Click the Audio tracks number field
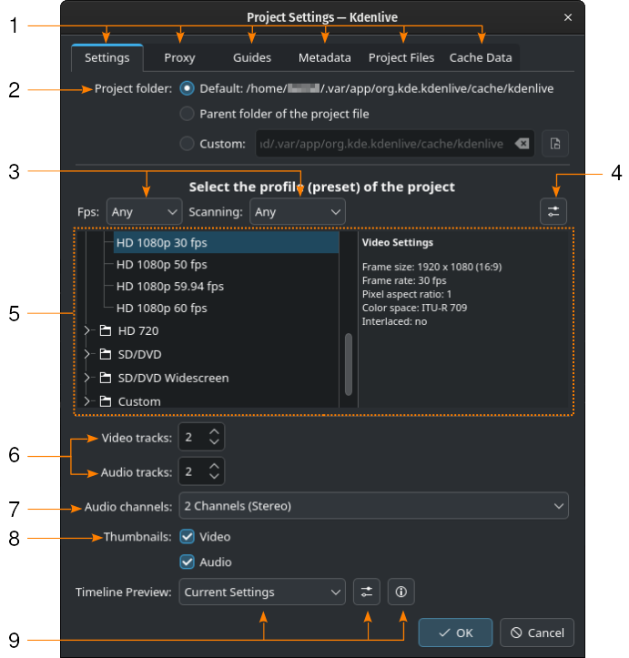The height and width of the screenshot is (658, 629). 201,471
